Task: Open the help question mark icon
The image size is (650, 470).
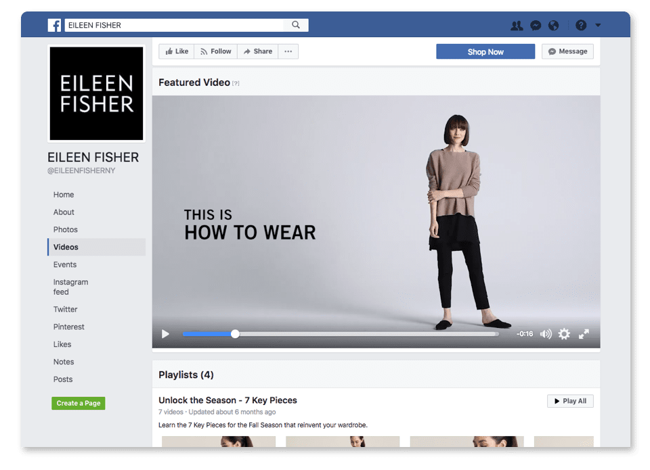Action: click(x=581, y=25)
